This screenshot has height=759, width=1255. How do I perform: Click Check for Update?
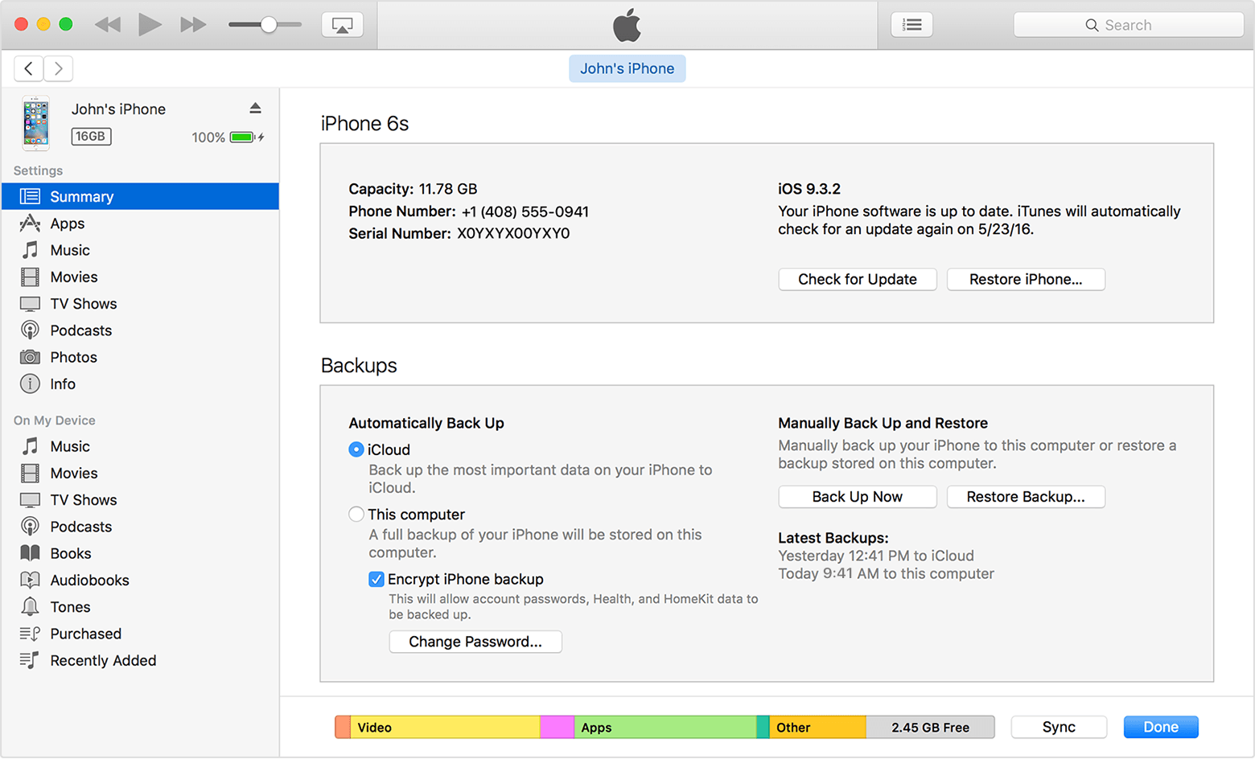tap(857, 279)
